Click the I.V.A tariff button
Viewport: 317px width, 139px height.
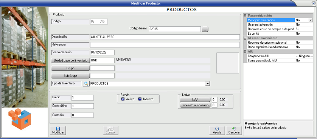click(x=195, y=99)
